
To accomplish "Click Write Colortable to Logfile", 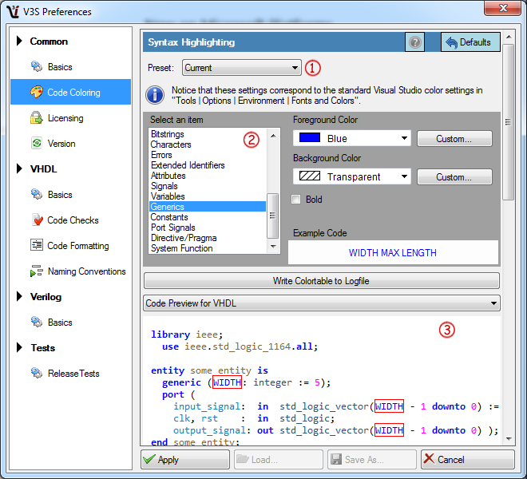I will (x=322, y=281).
